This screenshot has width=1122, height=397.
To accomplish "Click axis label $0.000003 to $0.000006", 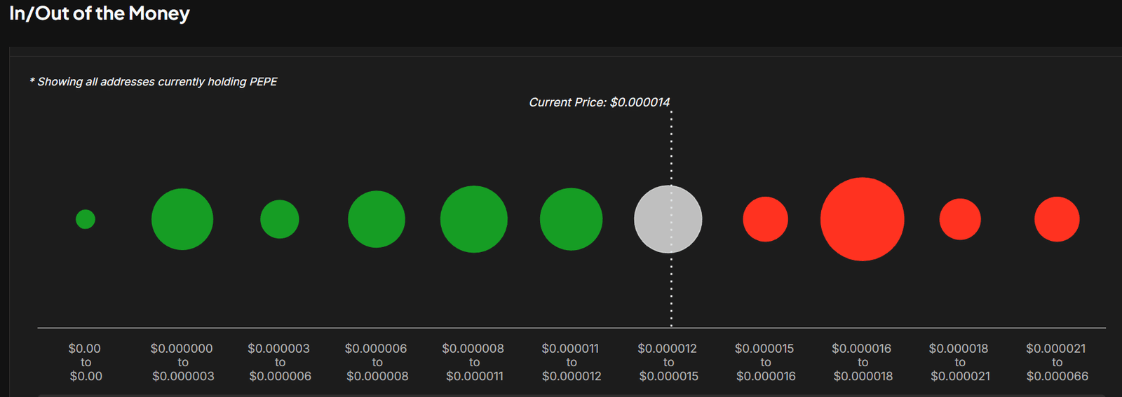I will pos(280,362).
